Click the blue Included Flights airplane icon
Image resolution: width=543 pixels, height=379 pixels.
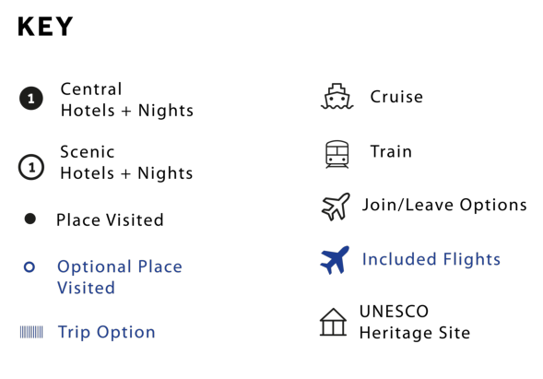tap(335, 260)
